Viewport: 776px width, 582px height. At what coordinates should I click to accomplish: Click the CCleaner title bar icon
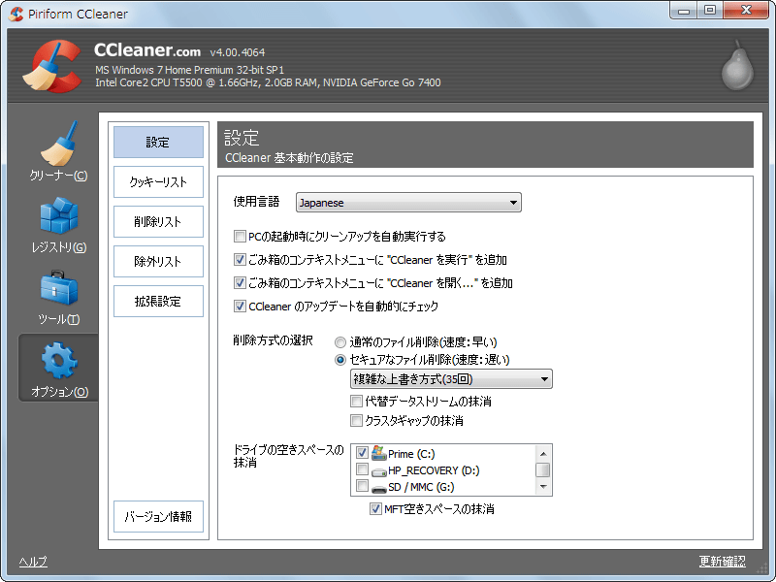(x=16, y=14)
